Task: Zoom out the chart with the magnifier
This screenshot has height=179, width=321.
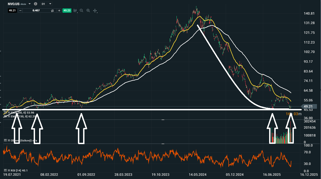Action: coord(81,11)
